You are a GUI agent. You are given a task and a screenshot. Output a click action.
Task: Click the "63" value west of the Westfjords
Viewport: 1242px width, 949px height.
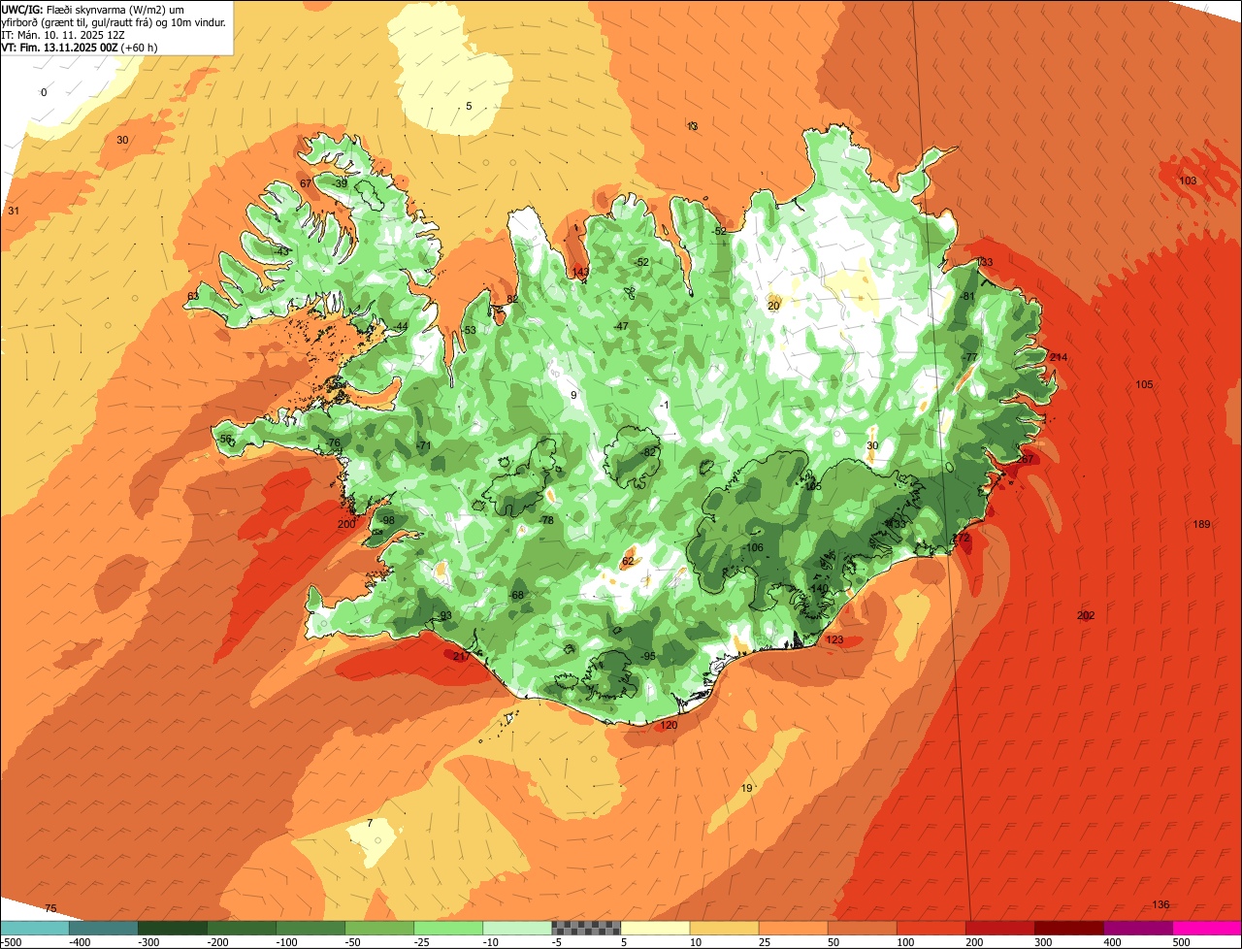coord(192,296)
